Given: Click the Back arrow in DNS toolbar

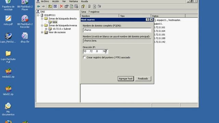Looking at the screenshot, I should pos(39,6).
